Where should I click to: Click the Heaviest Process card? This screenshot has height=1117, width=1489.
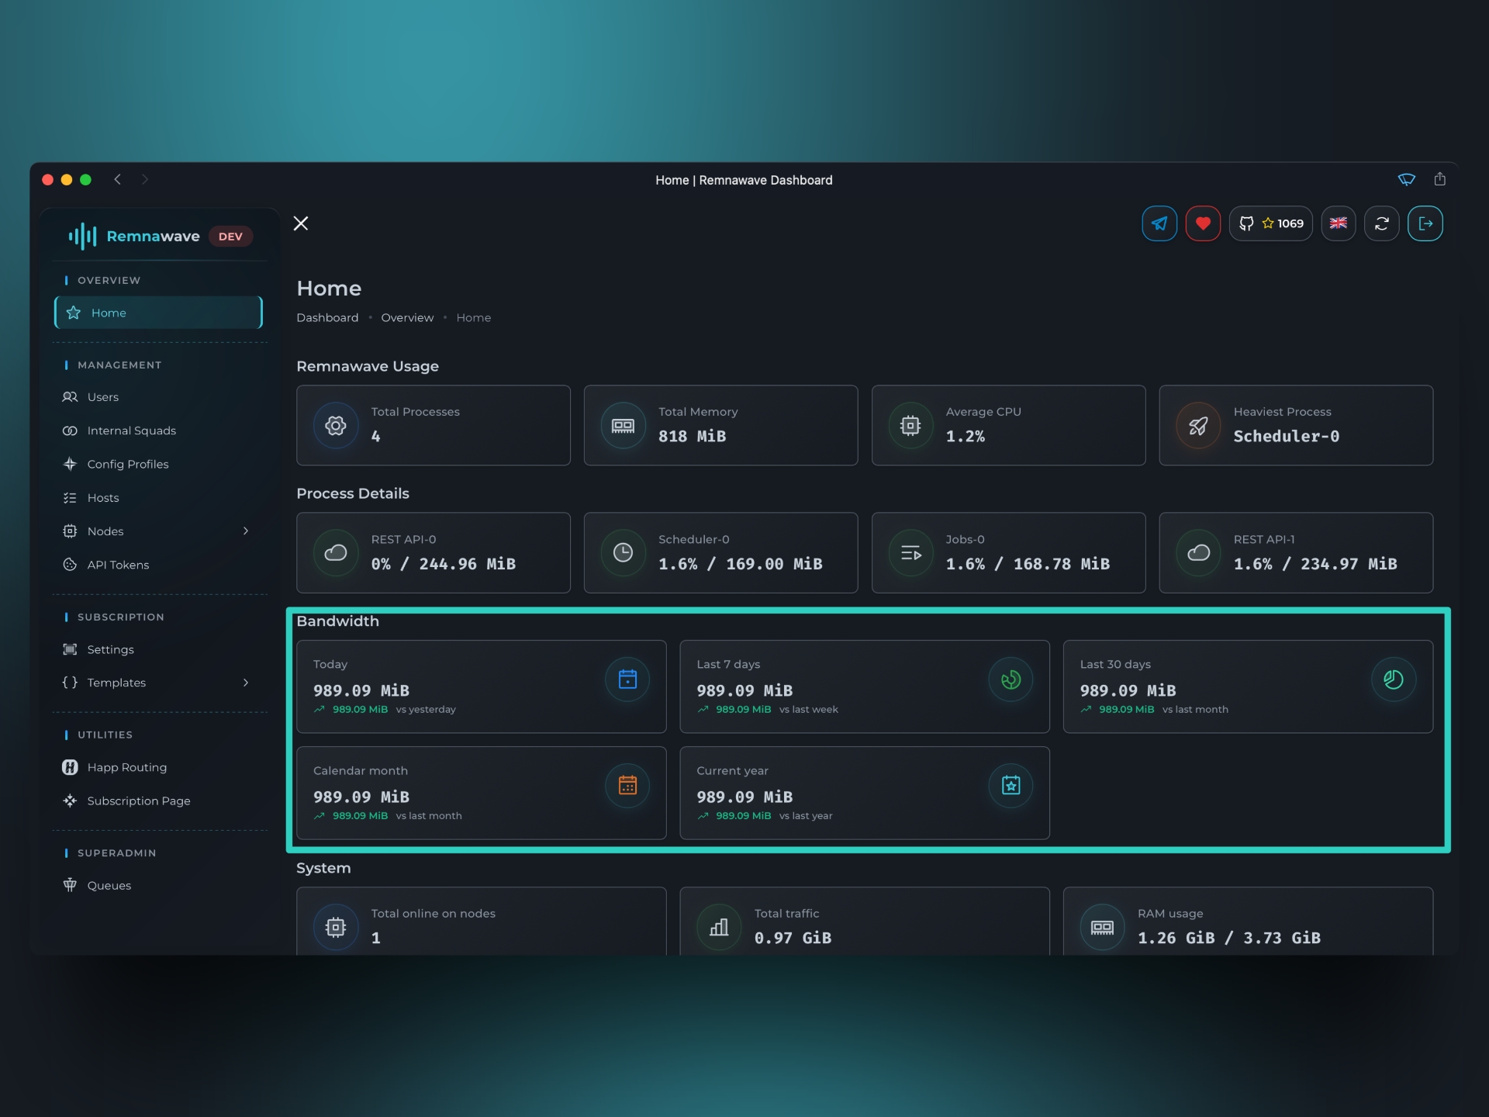[1295, 425]
